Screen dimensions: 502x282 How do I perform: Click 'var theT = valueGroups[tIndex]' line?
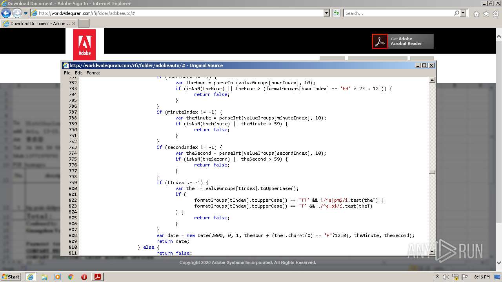[237, 188]
